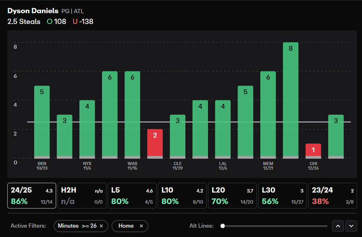The height and width of the screenshot is (237, 362).
Task: Click the red bar showing 2 steals
Action: pyautogui.click(x=155, y=144)
